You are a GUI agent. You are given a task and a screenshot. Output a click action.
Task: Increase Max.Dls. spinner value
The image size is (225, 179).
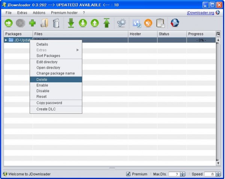click(x=183, y=173)
